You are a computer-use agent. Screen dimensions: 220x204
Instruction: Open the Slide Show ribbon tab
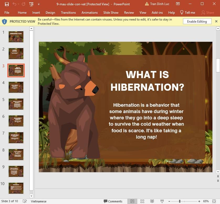tap(111, 12)
